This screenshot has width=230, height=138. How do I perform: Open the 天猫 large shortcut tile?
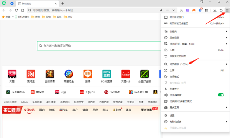click(12, 76)
